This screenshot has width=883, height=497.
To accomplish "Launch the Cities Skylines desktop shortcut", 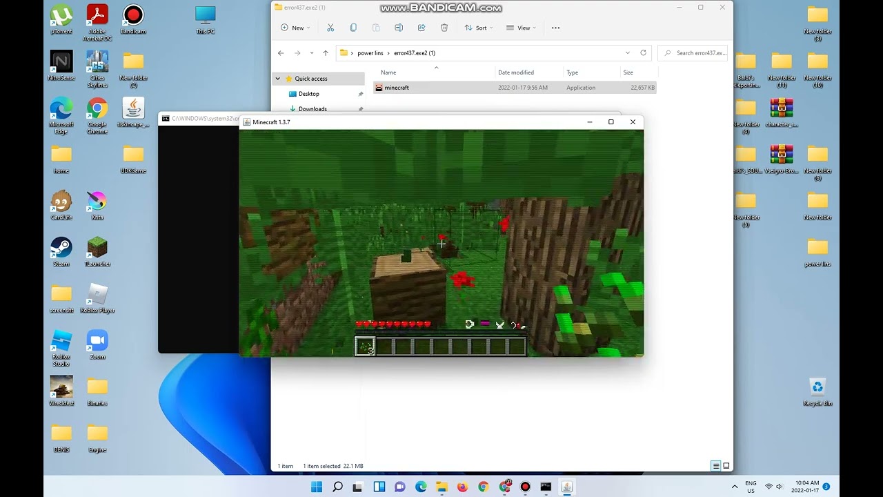I will click(x=97, y=68).
